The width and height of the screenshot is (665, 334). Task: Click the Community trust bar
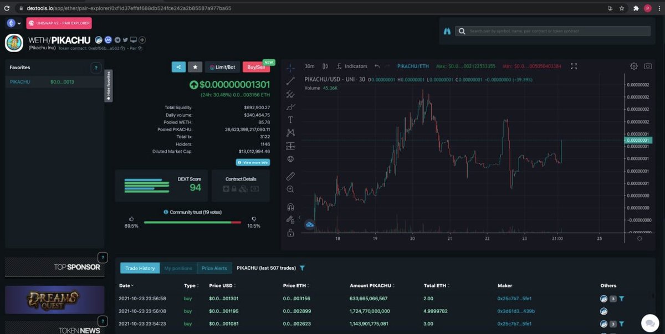(x=192, y=223)
